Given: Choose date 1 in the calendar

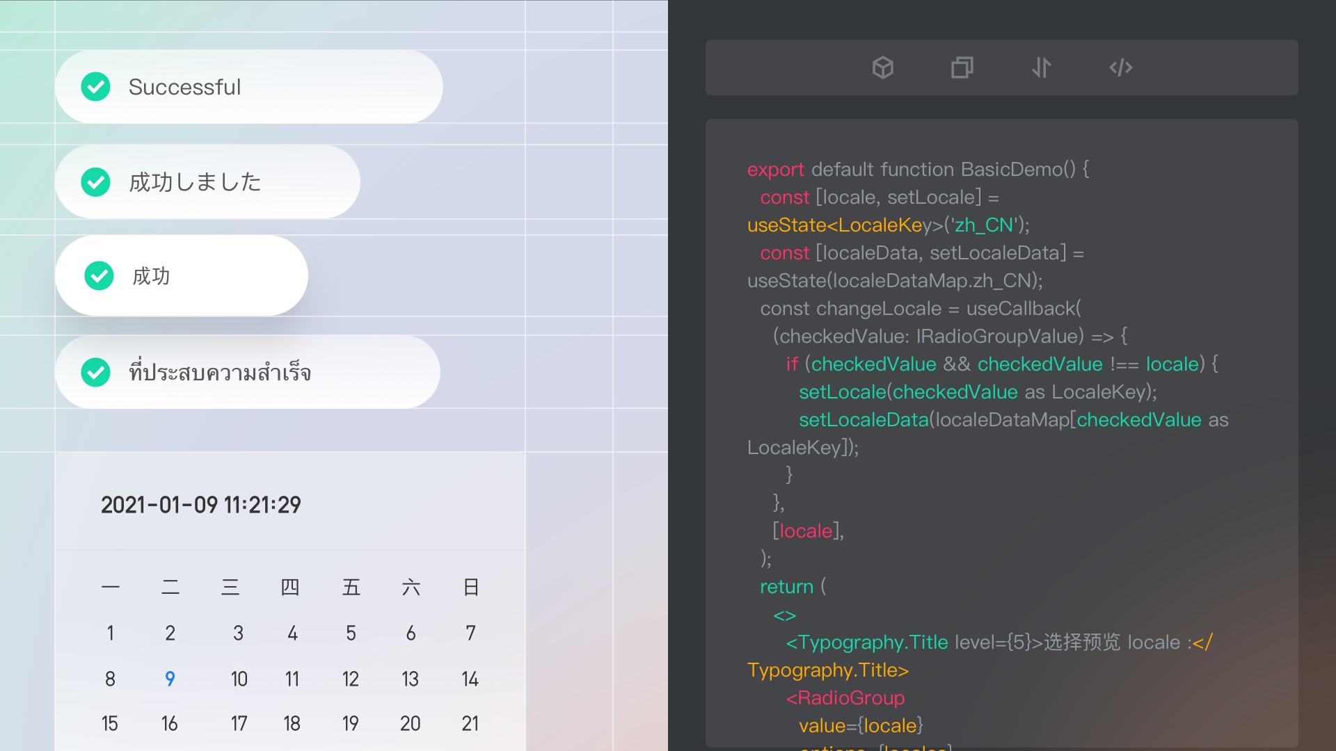Looking at the screenshot, I should 110,633.
